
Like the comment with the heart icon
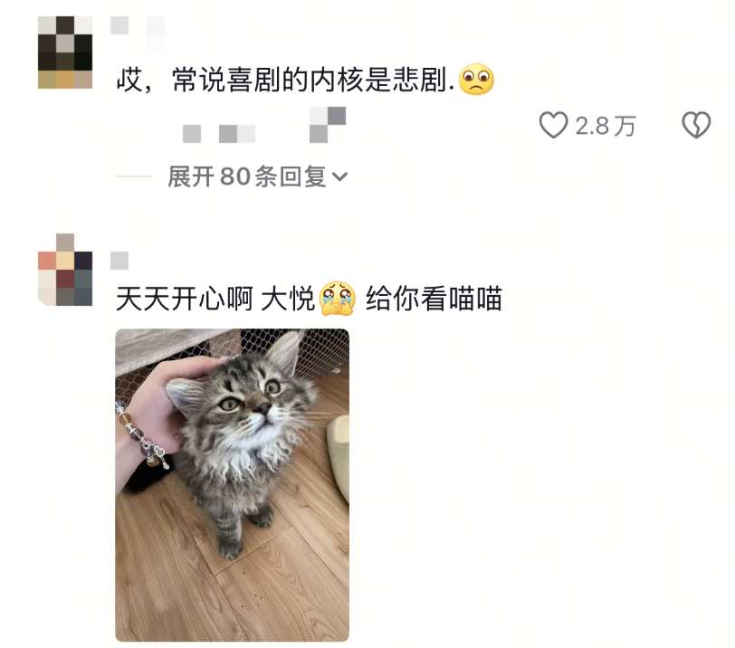coord(554,125)
